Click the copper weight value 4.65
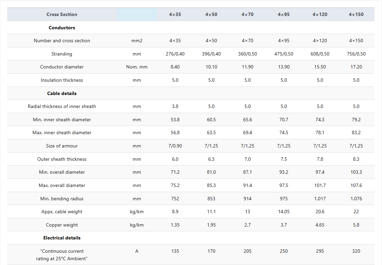 point(320,225)
